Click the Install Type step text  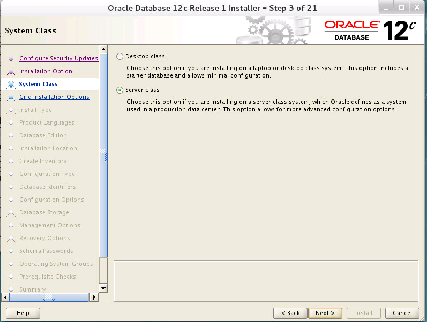click(x=35, y=110)
